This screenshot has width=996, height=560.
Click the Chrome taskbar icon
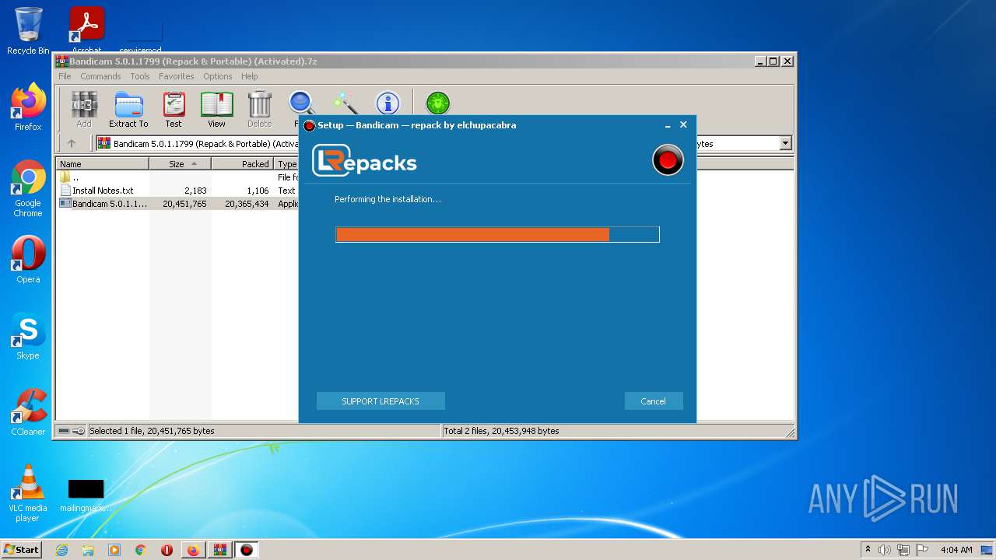click(140, 550)
